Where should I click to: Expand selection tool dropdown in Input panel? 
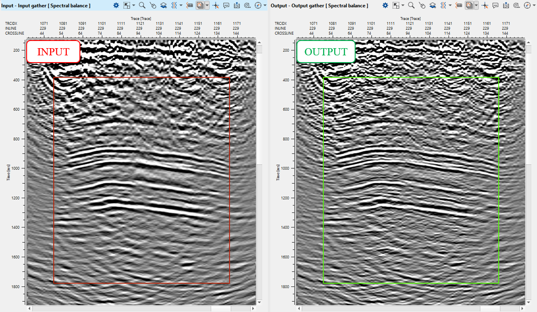[x=134, y=5]
